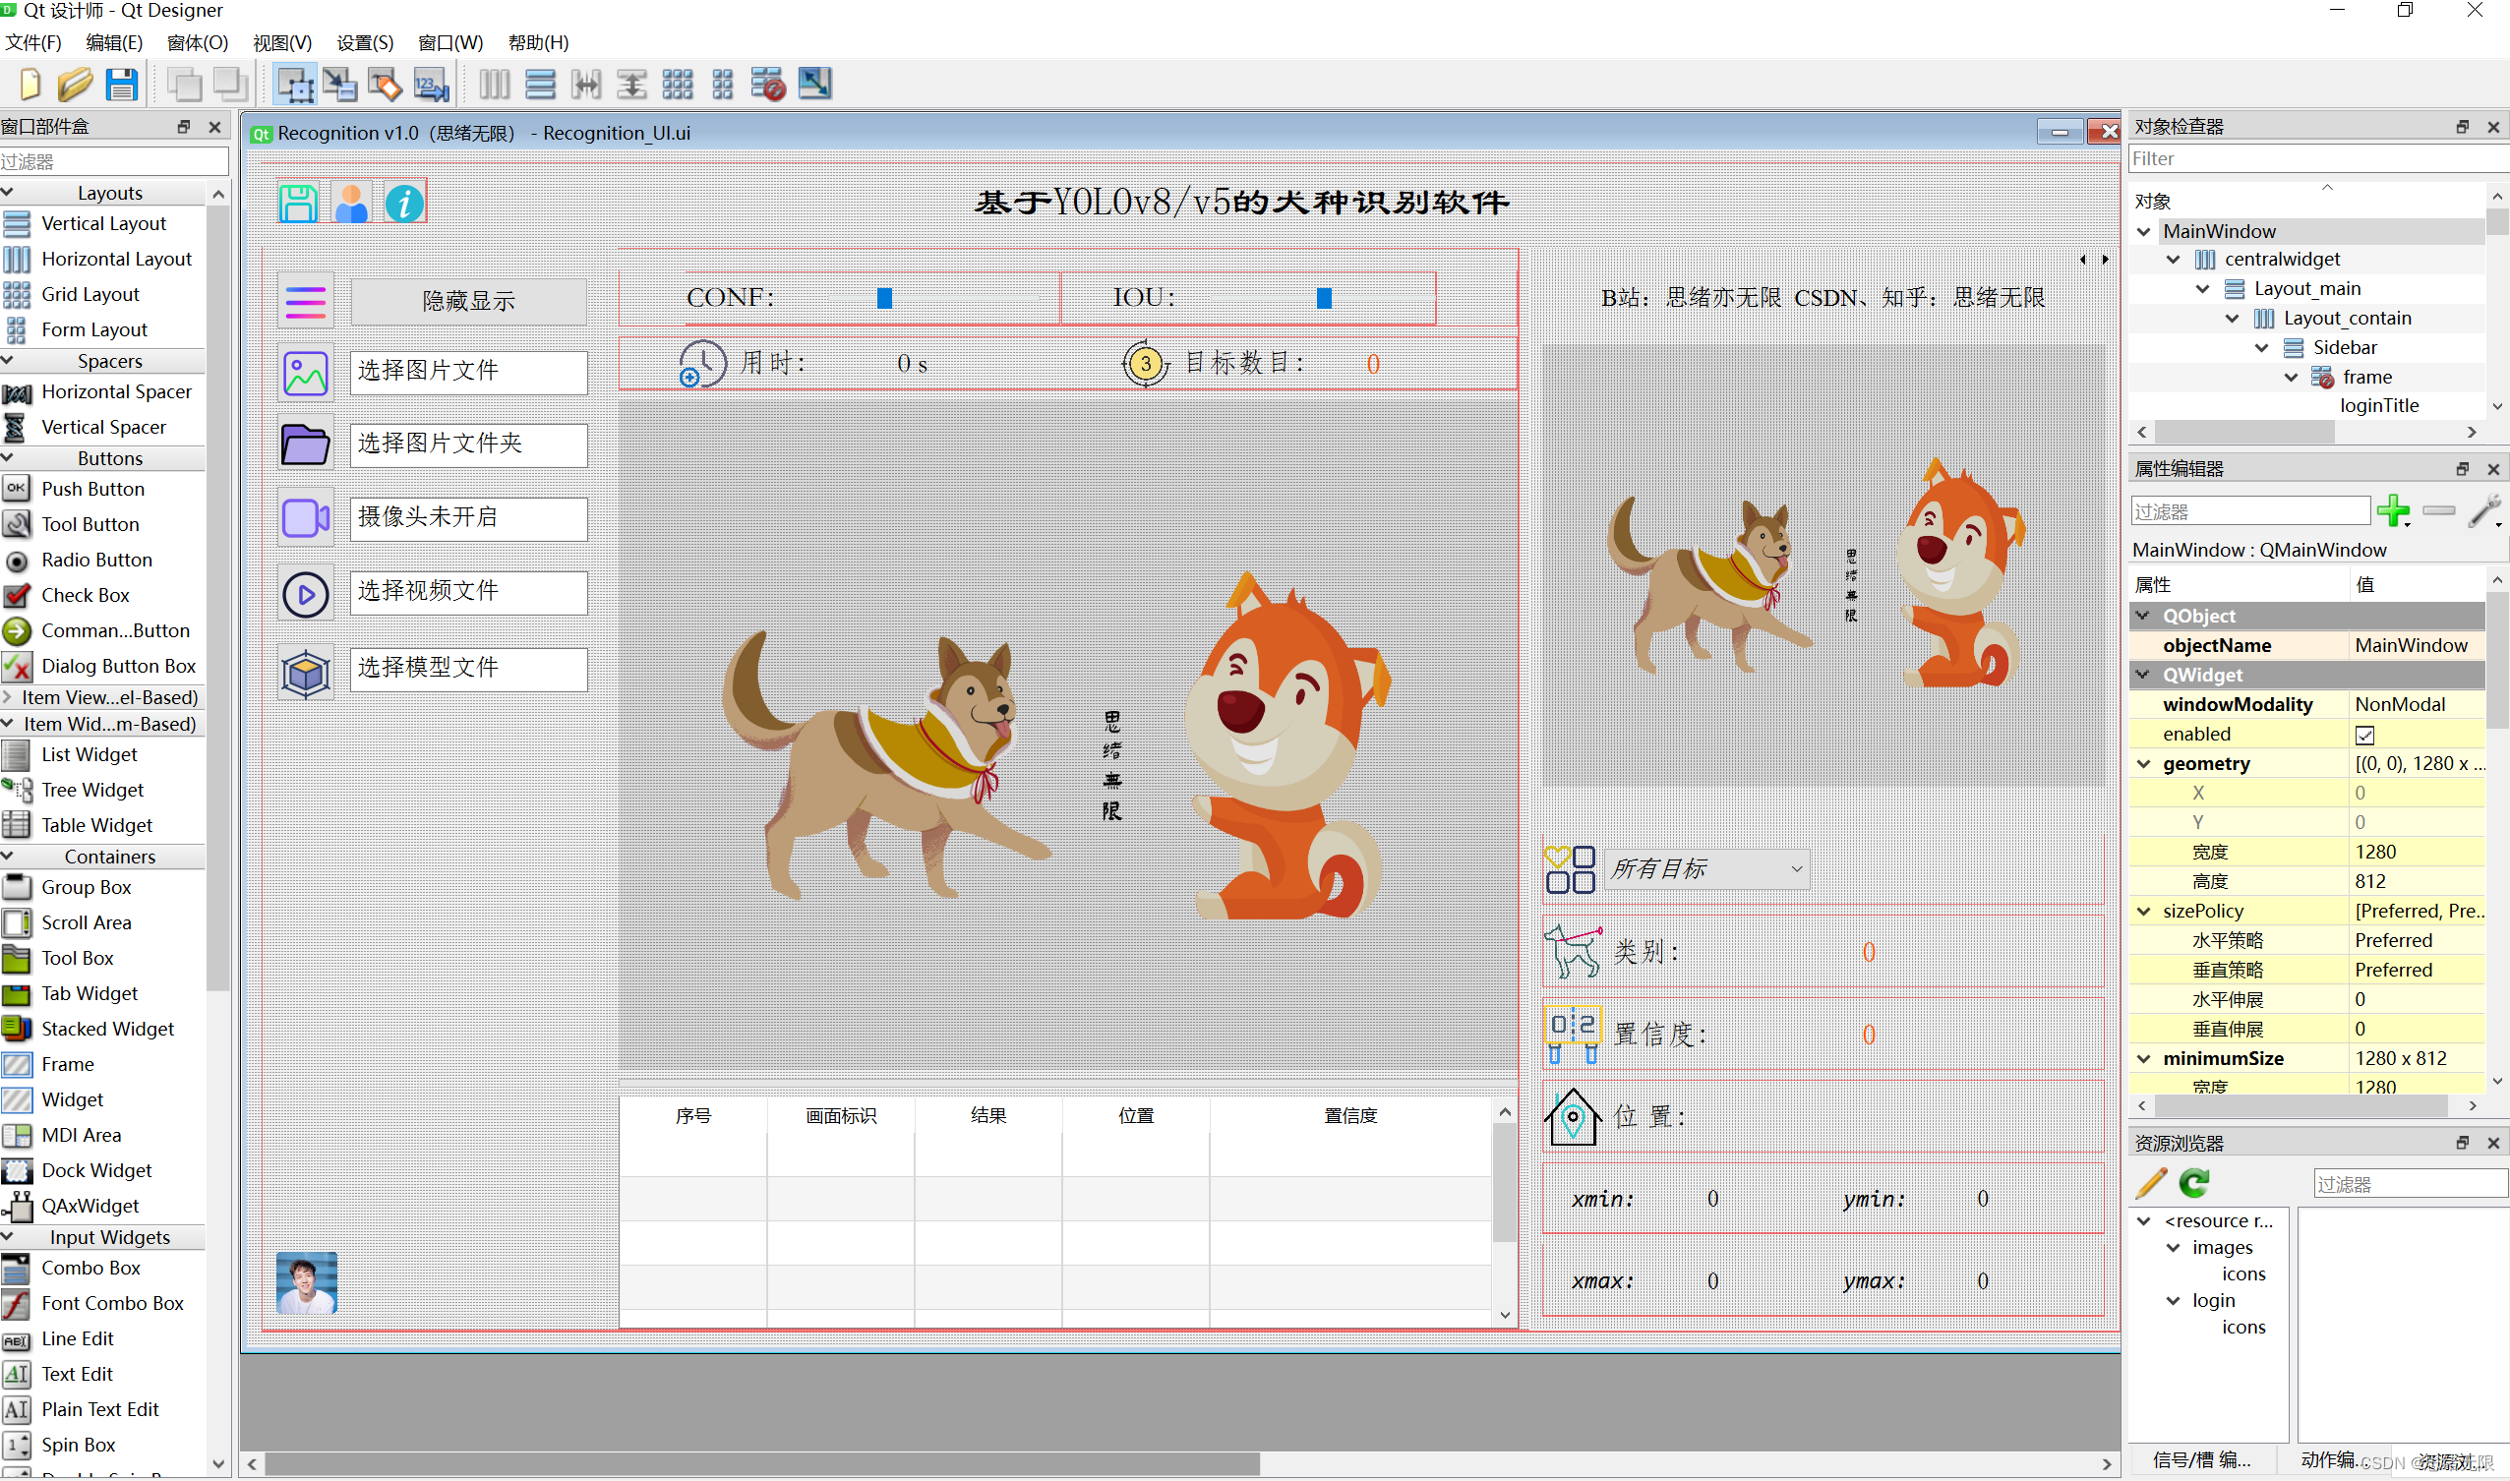The image size is (2510, 1481).
Task: Open the 窗体(O) menu
Action: (x=198, y=43)
